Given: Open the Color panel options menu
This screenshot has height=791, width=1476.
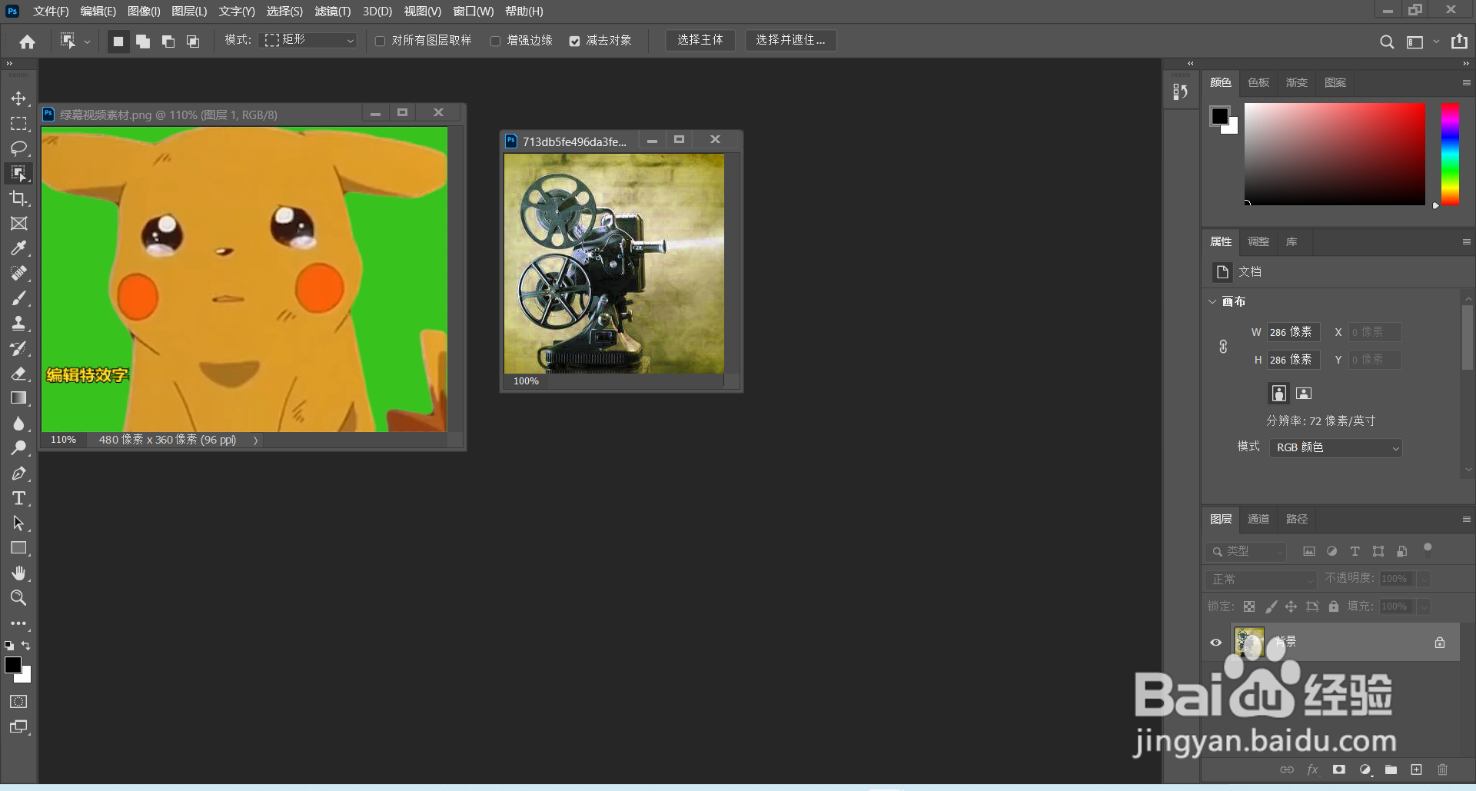Looking at the screenshot, I should pos(1466,82).
